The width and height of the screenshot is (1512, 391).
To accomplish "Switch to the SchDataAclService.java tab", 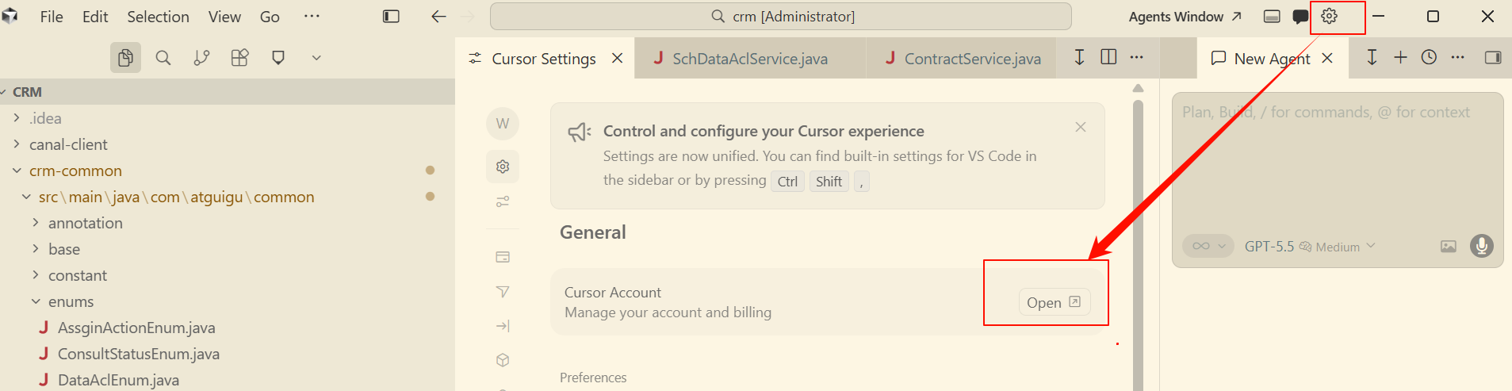I will 750,59.
